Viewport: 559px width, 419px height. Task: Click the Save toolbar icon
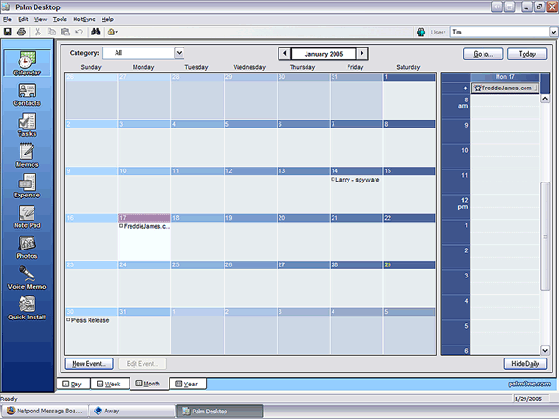(x=7, y=32)
